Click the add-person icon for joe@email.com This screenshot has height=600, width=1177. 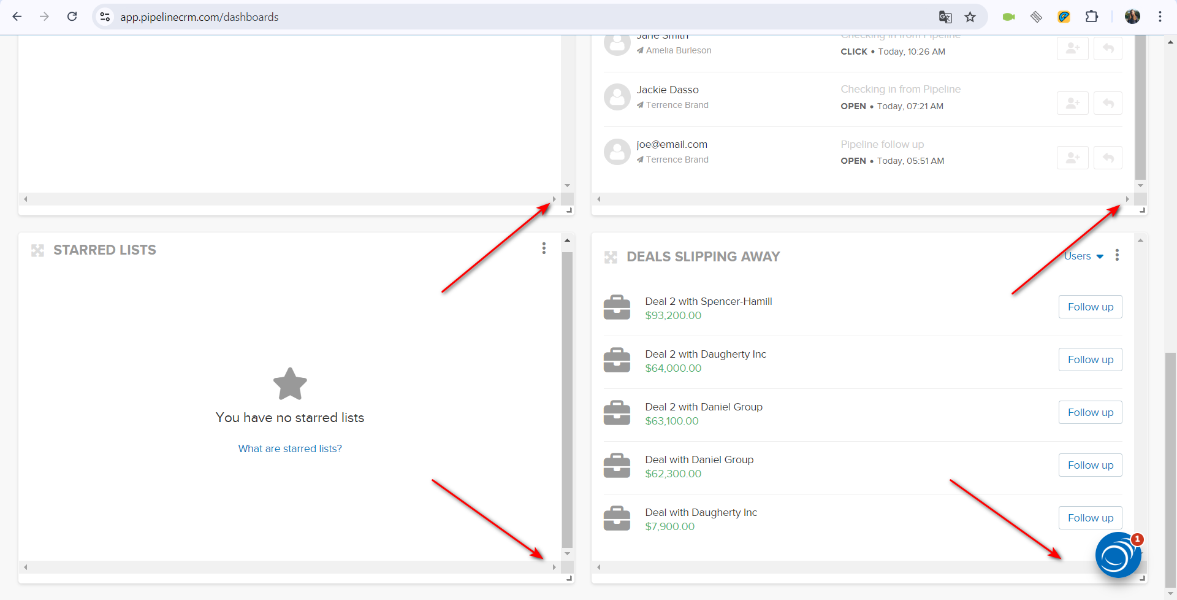pyautogui.click(x=1072, y=158)
